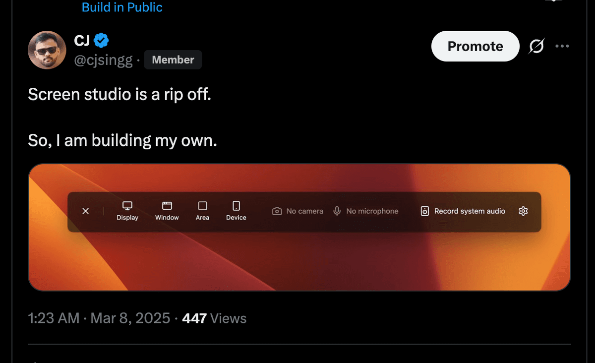Open the Build in Public link
This screenshot has height=363, width=595.
[122, 7]
